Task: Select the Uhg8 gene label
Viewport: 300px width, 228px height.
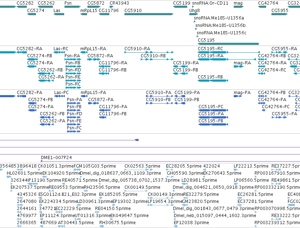Action: [194, 10]
